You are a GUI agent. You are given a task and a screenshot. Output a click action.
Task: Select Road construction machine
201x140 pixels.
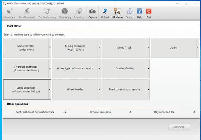(124, 89)
